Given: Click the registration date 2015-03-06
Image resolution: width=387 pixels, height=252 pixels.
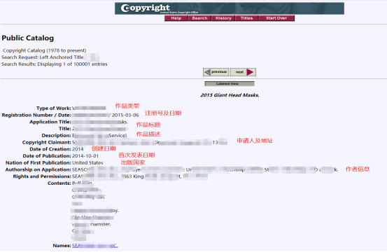Looking at the screenshot, I should coord(125,115).
